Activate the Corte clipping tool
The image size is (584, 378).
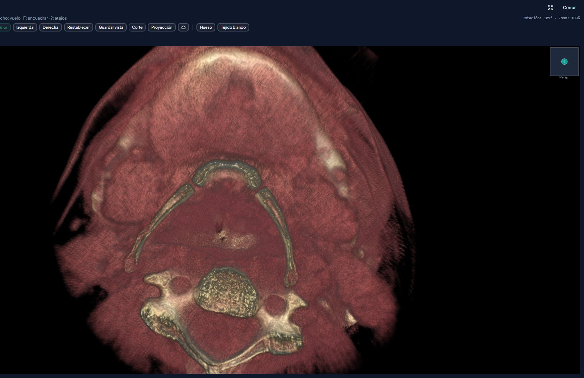(x=137, y=27)
